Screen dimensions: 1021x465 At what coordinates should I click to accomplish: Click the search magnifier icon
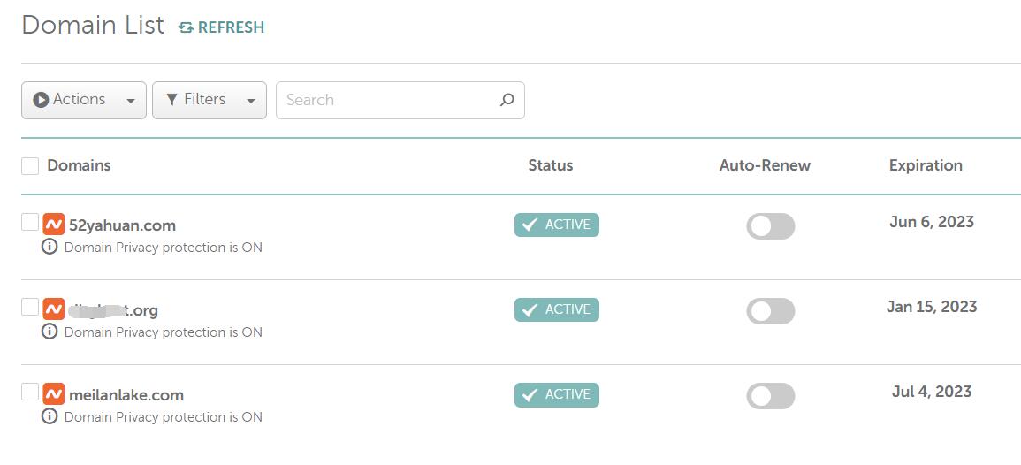click(507, 100)
